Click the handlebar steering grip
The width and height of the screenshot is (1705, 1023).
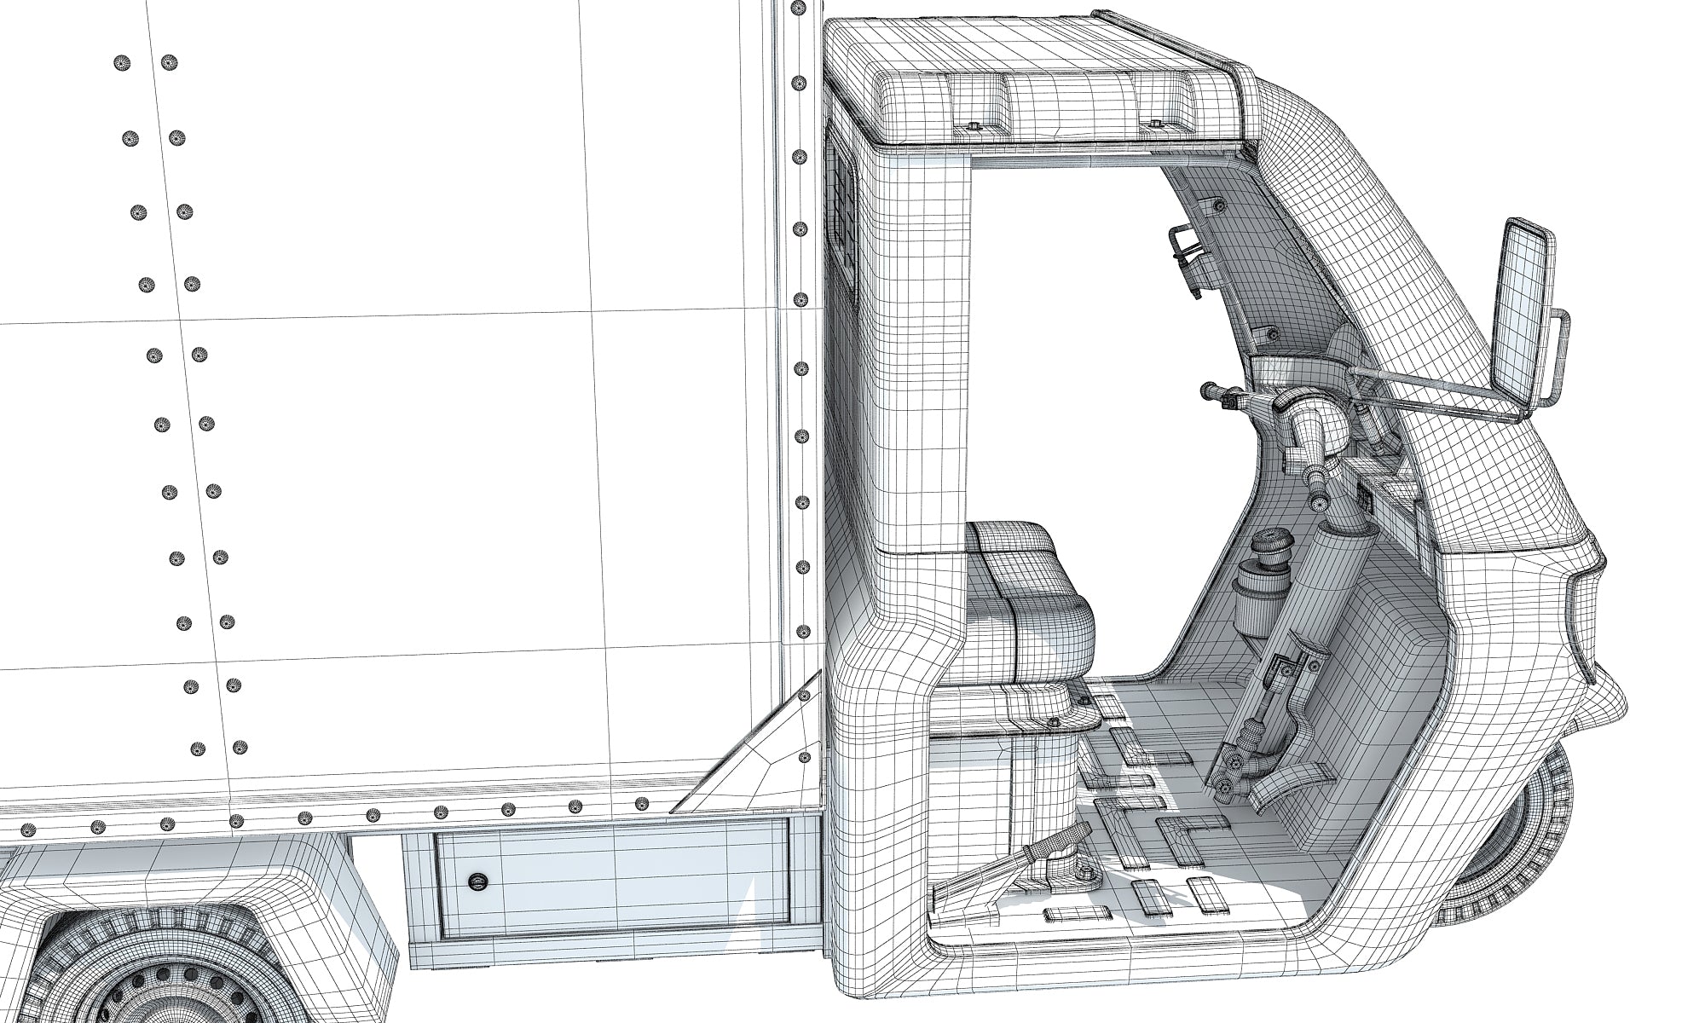click(1222, 393)
